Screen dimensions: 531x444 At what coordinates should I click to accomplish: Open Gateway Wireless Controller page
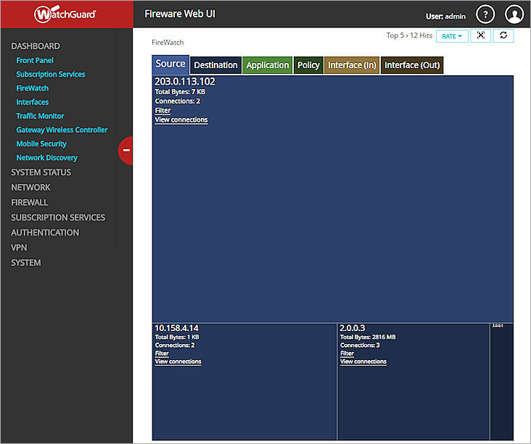pyautogui.click(x=62, y=130)
